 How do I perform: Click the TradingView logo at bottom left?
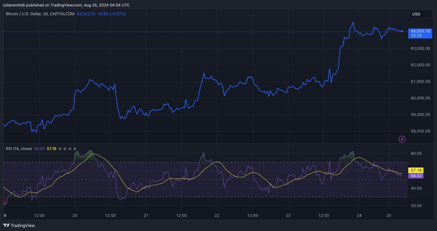pos(19,225)
